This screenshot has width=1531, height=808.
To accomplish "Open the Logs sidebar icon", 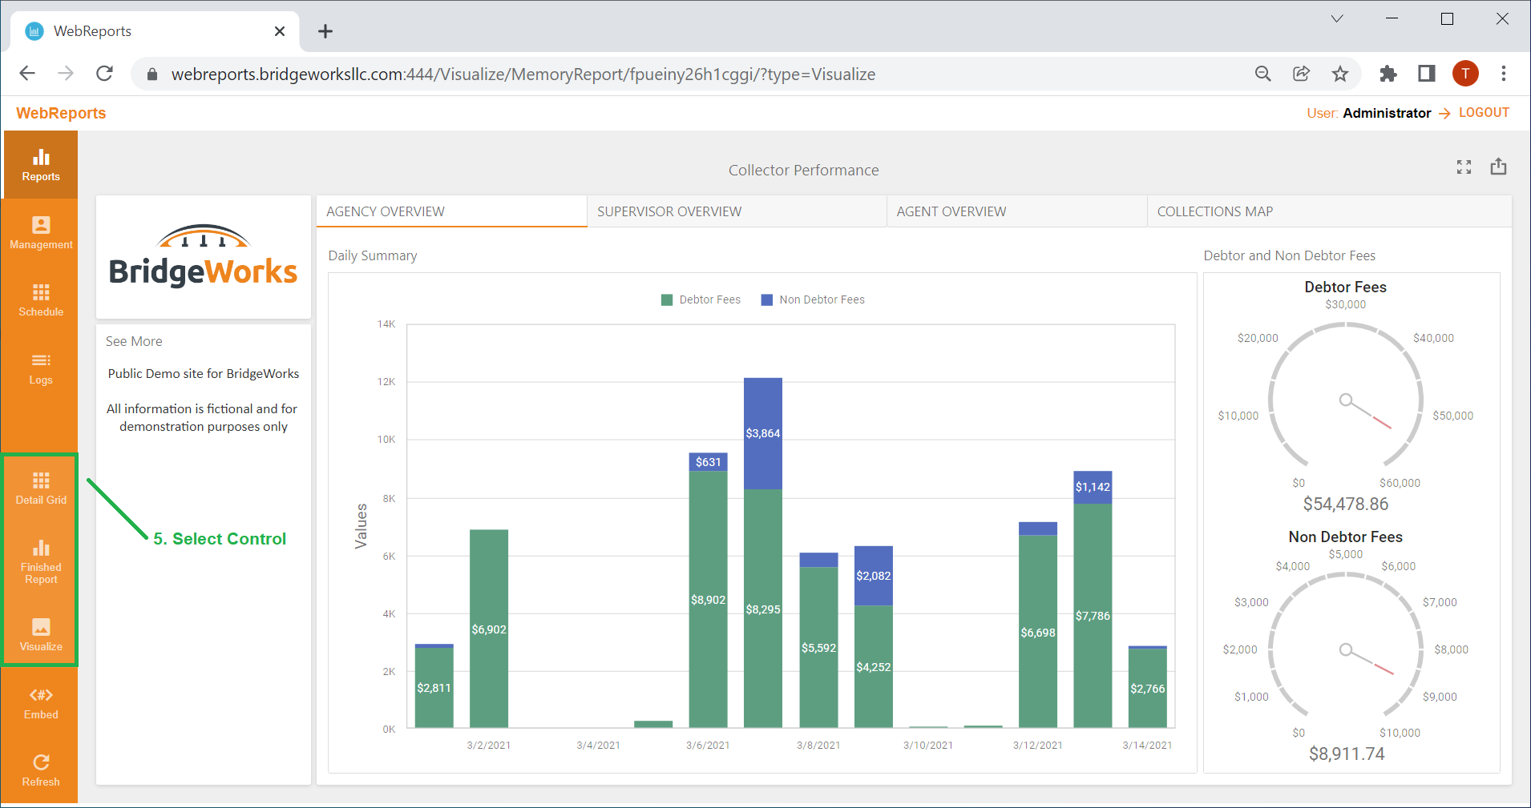I will pyautogui.click(x=41, y=368).
